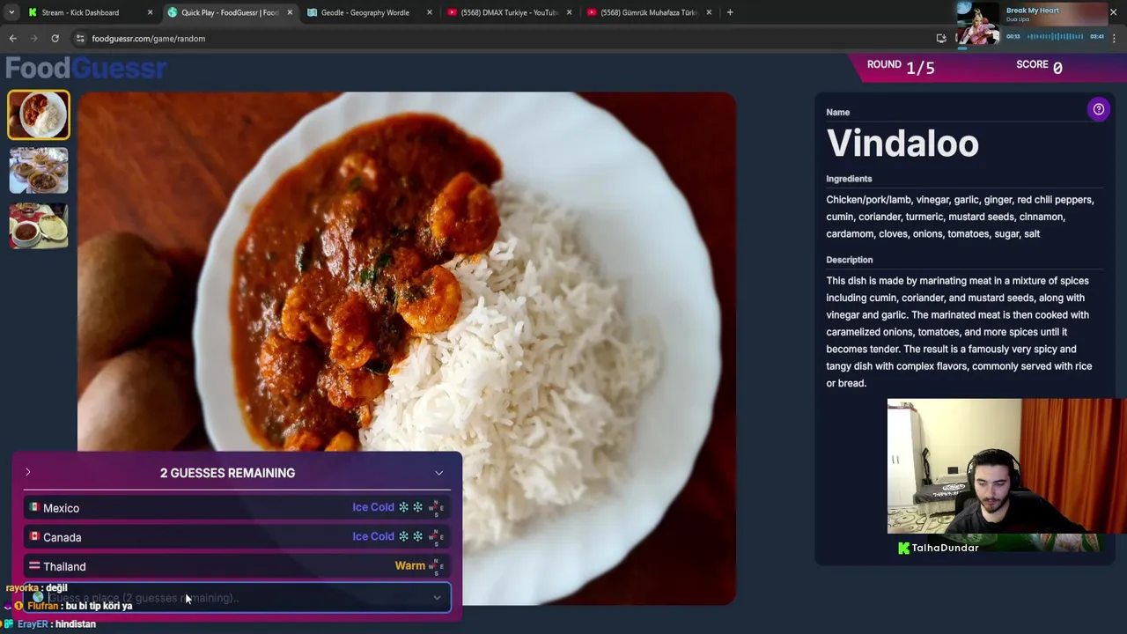The width and height of the screenshot is (1127, 634).
Task: Close the Gümrük Muhafaza tab
Action: [709, 12]
